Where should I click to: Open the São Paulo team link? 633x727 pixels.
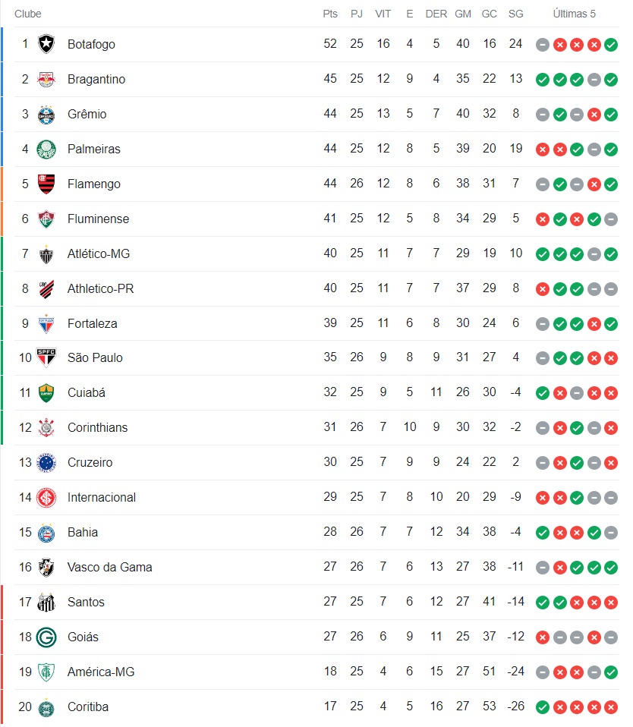point(95,357)
